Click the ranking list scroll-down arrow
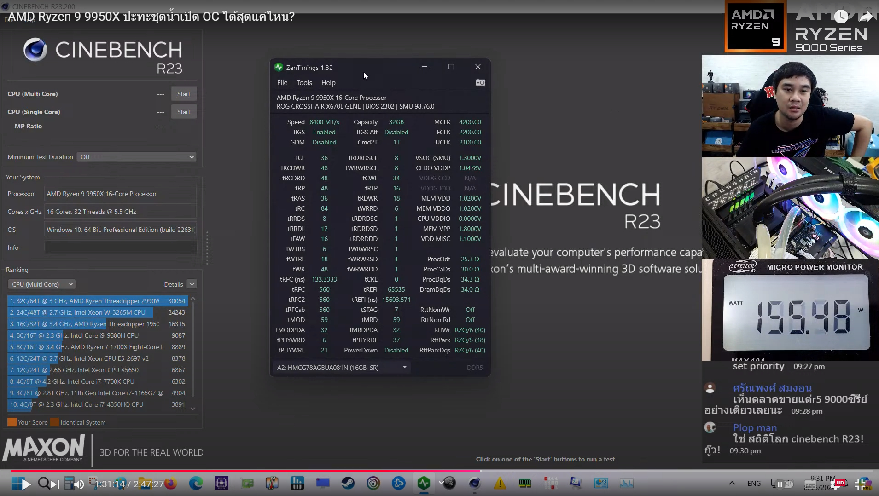879x496 pixels. (193, 408)
